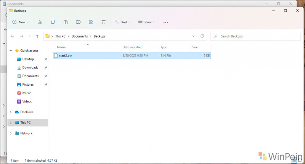Click the pin icon beside Desktop

[46, 59]
